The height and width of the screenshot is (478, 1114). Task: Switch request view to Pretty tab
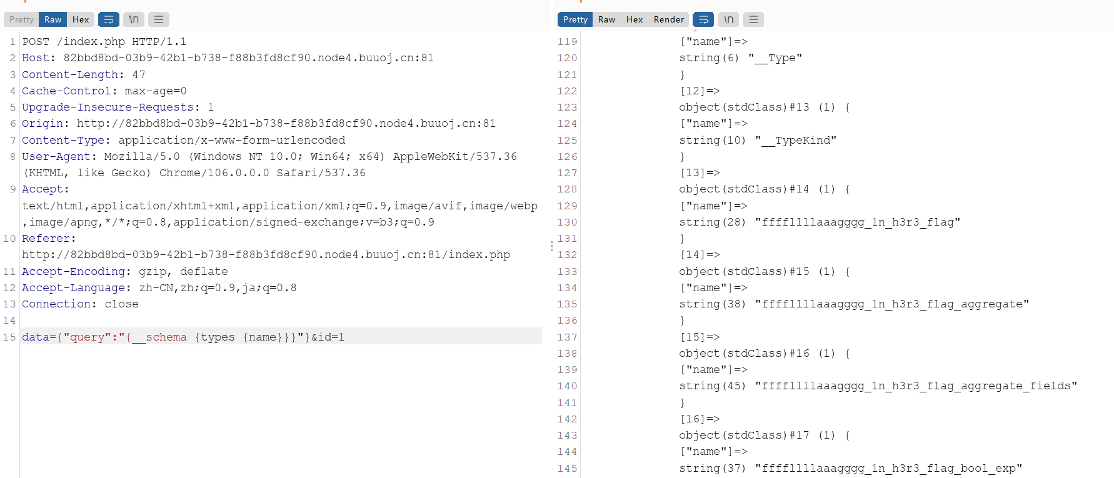point(21,19)
